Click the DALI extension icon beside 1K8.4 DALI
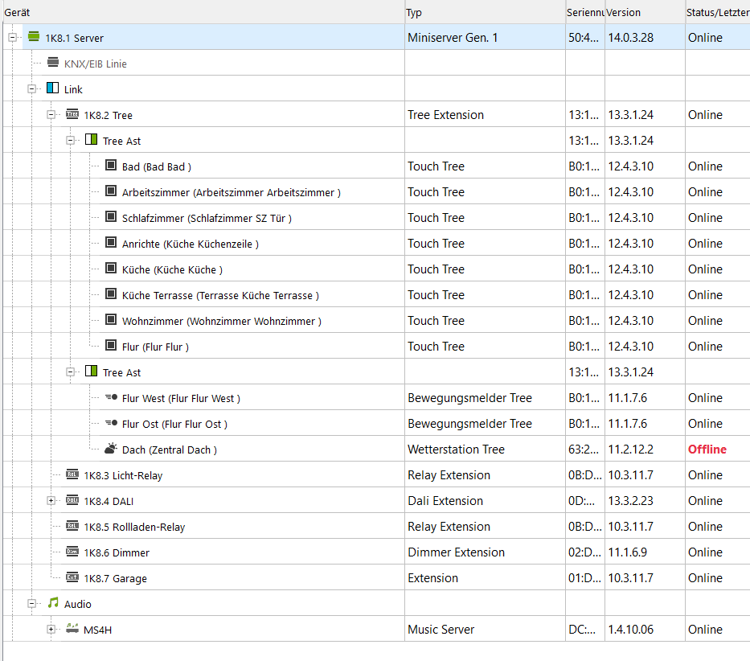The image size is (750, 661). click(x=72, y=500)
